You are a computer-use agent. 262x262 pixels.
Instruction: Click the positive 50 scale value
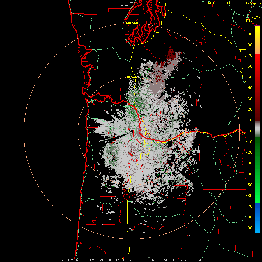tap(250, 77)
